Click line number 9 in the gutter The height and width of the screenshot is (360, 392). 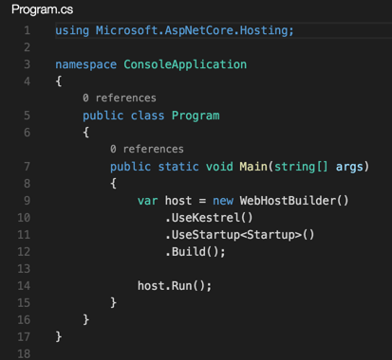(27, 201)
